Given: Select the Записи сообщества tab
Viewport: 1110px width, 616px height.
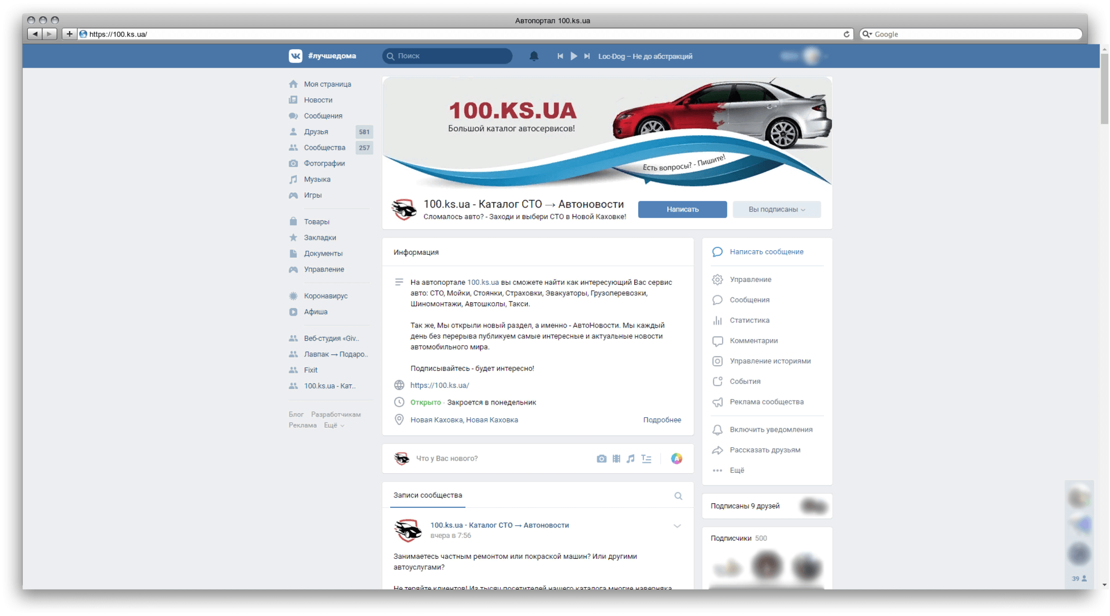Looking at the screenshot, I should [x=427, y=496].
